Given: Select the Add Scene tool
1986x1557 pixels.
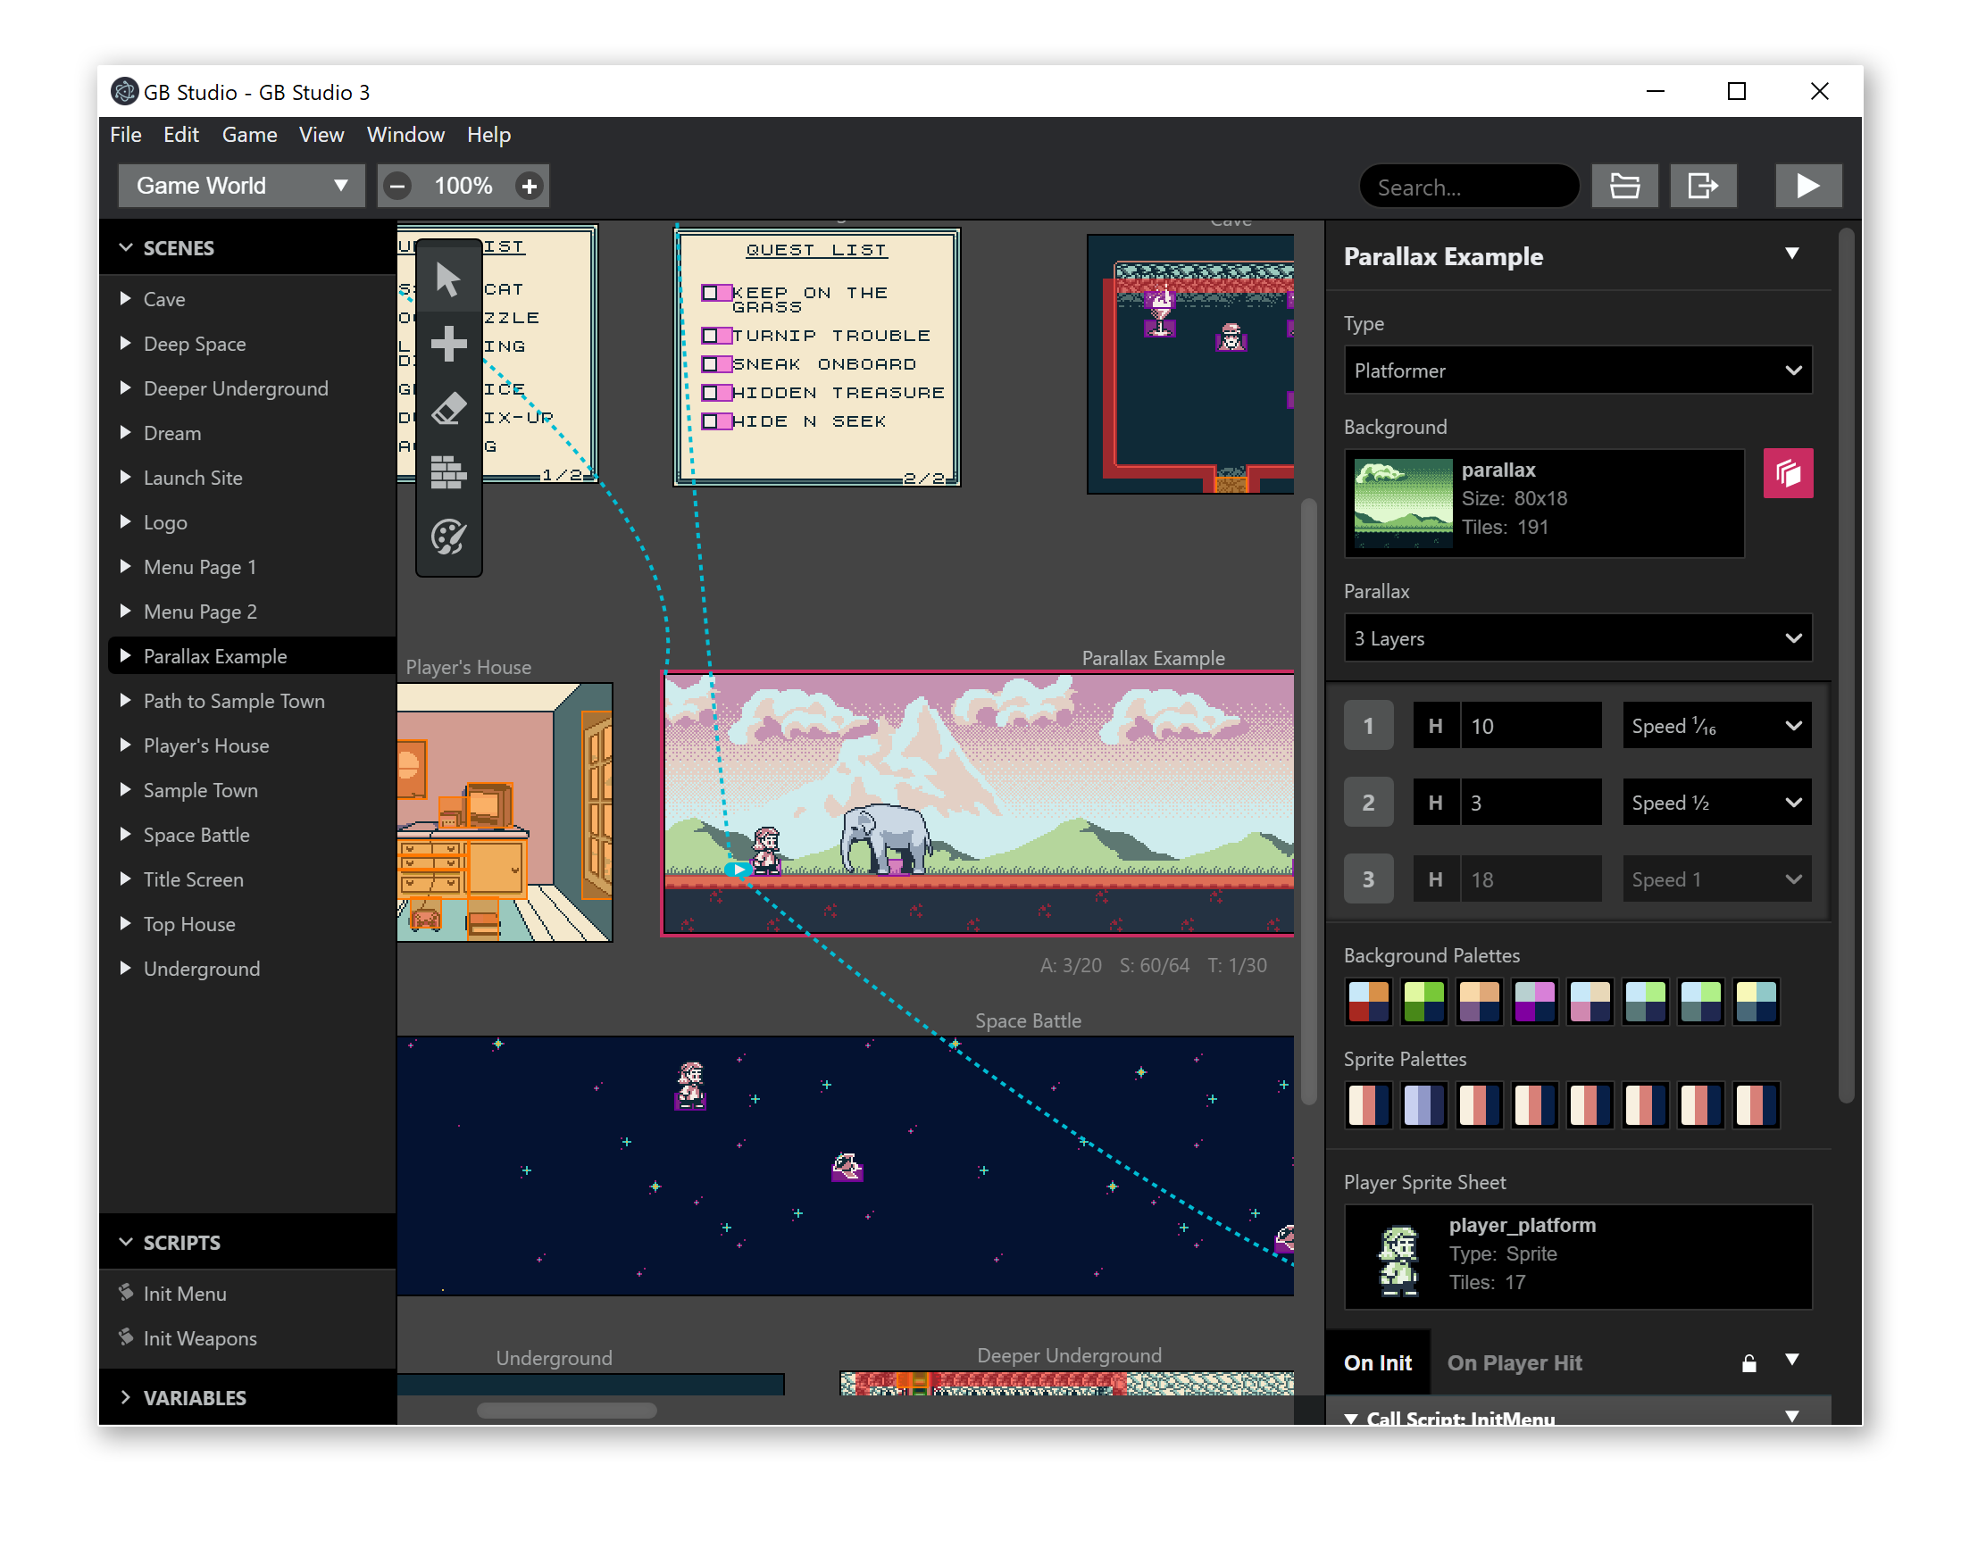Looking at the screenshot, I should tap(448, 344).
